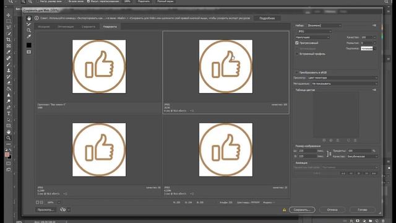Click the white Подложка matte color field
396x223 pixels.
tap(367, 48)
